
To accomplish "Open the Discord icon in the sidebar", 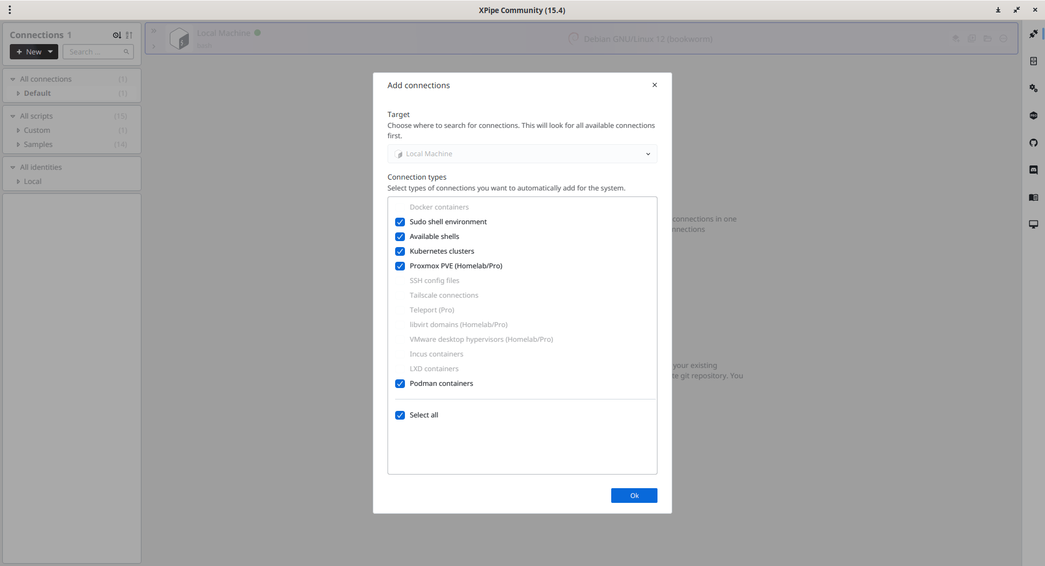I will [1033, 170].
